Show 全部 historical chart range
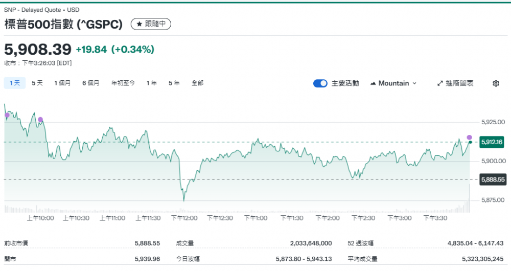Viewport: 511px width, 271px height. tap(197, 83)
